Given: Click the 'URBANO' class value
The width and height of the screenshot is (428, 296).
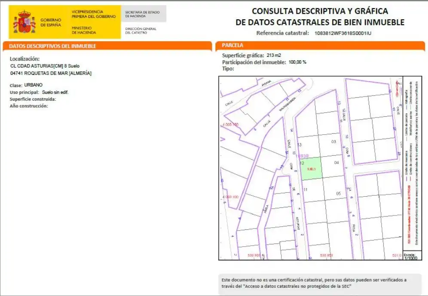Looking at the screenshot, I should 33,85.
